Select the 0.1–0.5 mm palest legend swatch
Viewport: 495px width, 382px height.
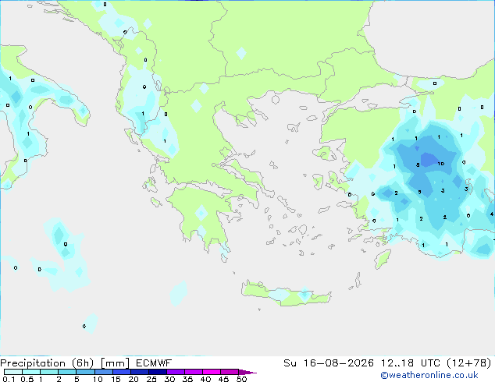(13, 372)
